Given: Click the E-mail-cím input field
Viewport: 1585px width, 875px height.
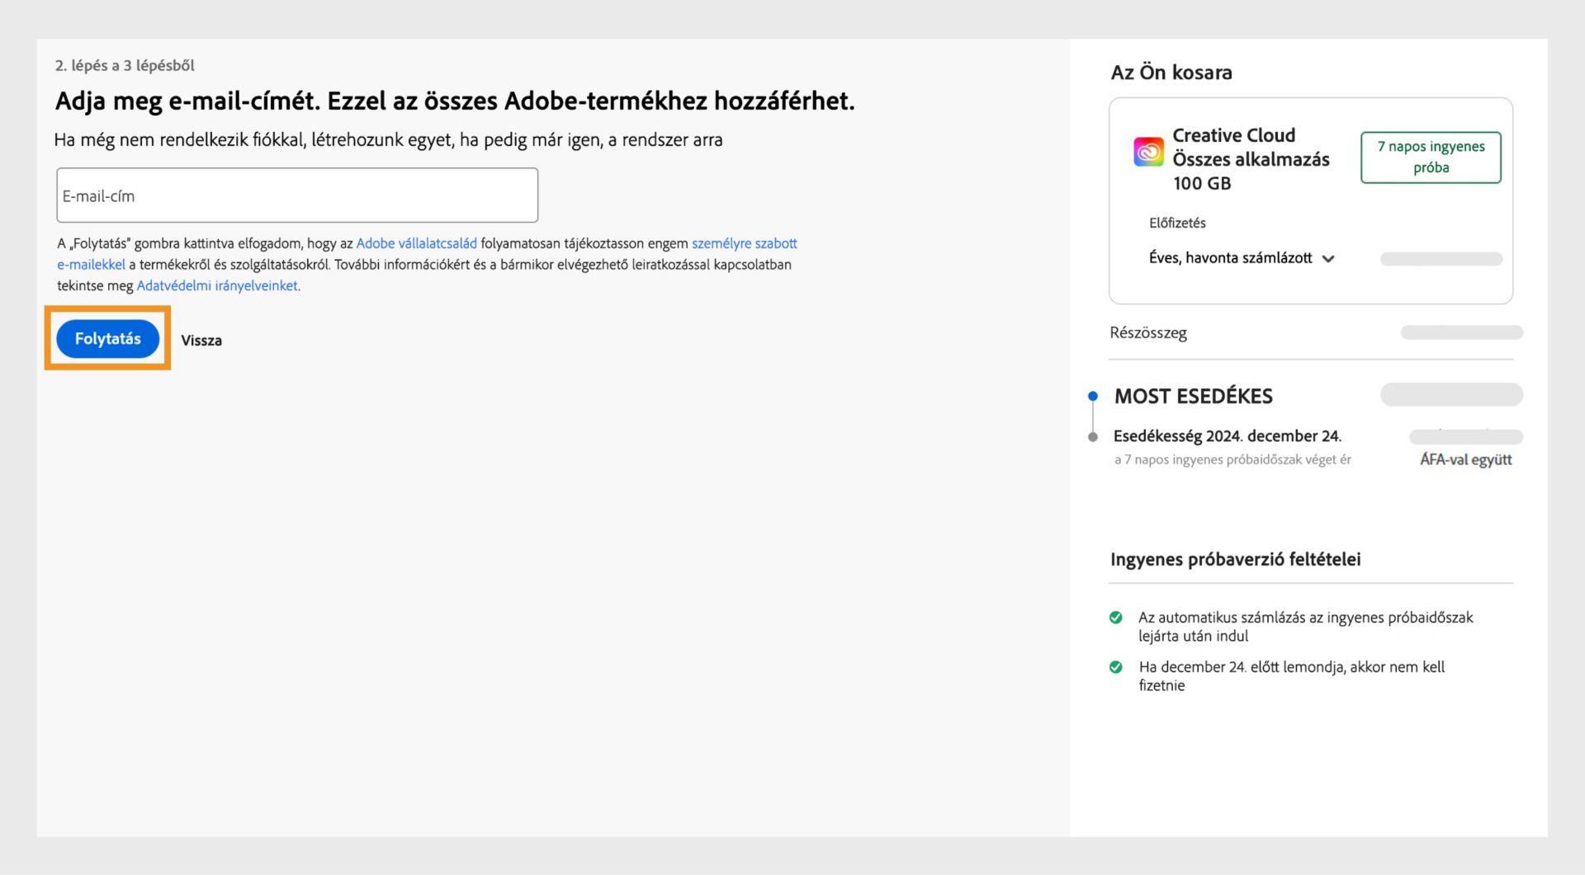Looking at the screenshot, I should click(297, 195).
